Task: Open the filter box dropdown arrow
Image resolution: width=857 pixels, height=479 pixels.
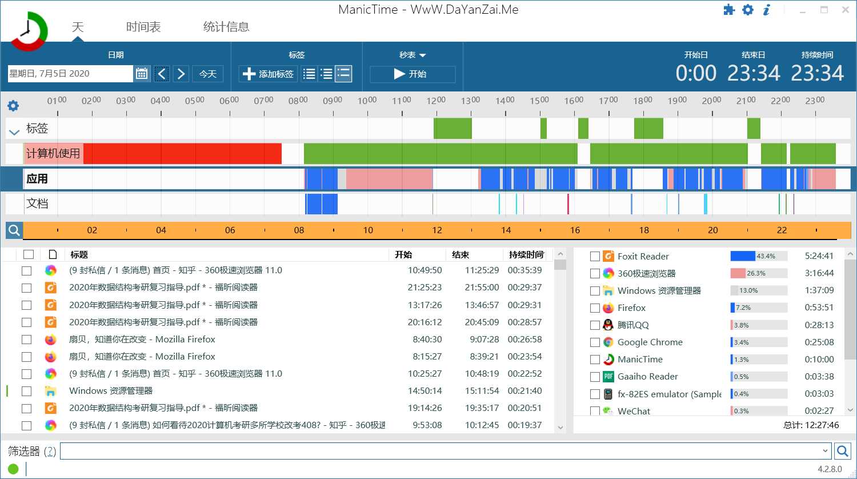Action: [825, 451]
